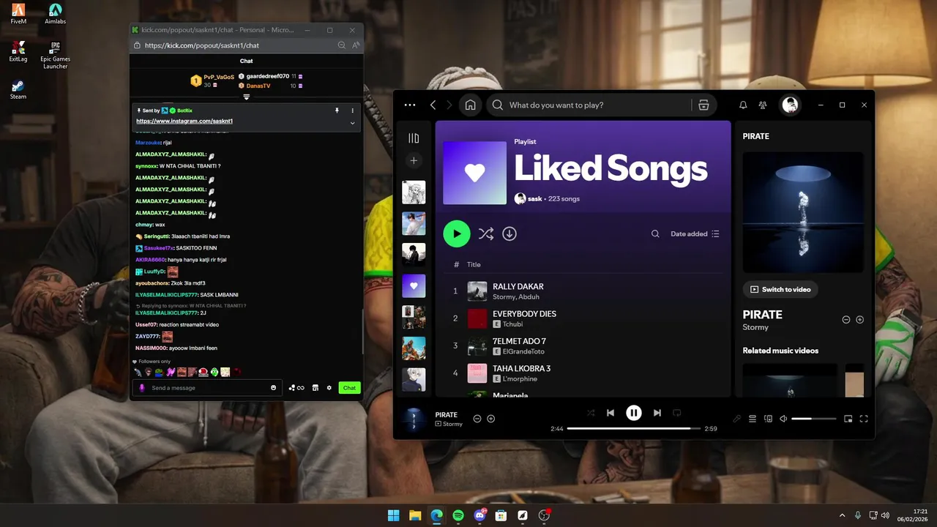
Task: Show hidden icons in the system tray
Action: click(842, 515)
